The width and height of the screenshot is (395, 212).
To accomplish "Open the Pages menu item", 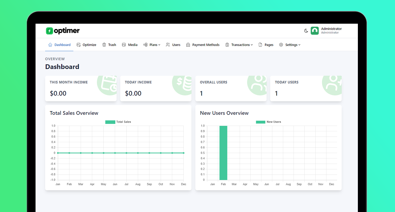I will click(268, 45).
